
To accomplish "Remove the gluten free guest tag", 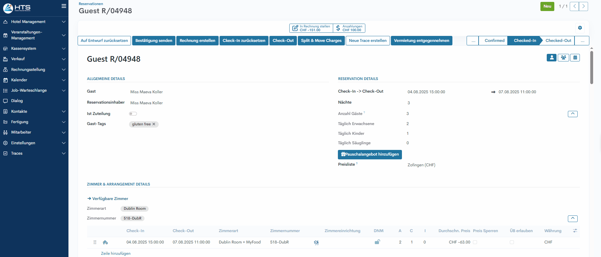I will pos(154,124).
